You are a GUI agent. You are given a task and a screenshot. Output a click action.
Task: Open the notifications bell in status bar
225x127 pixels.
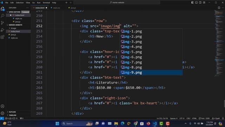point(223,119)
